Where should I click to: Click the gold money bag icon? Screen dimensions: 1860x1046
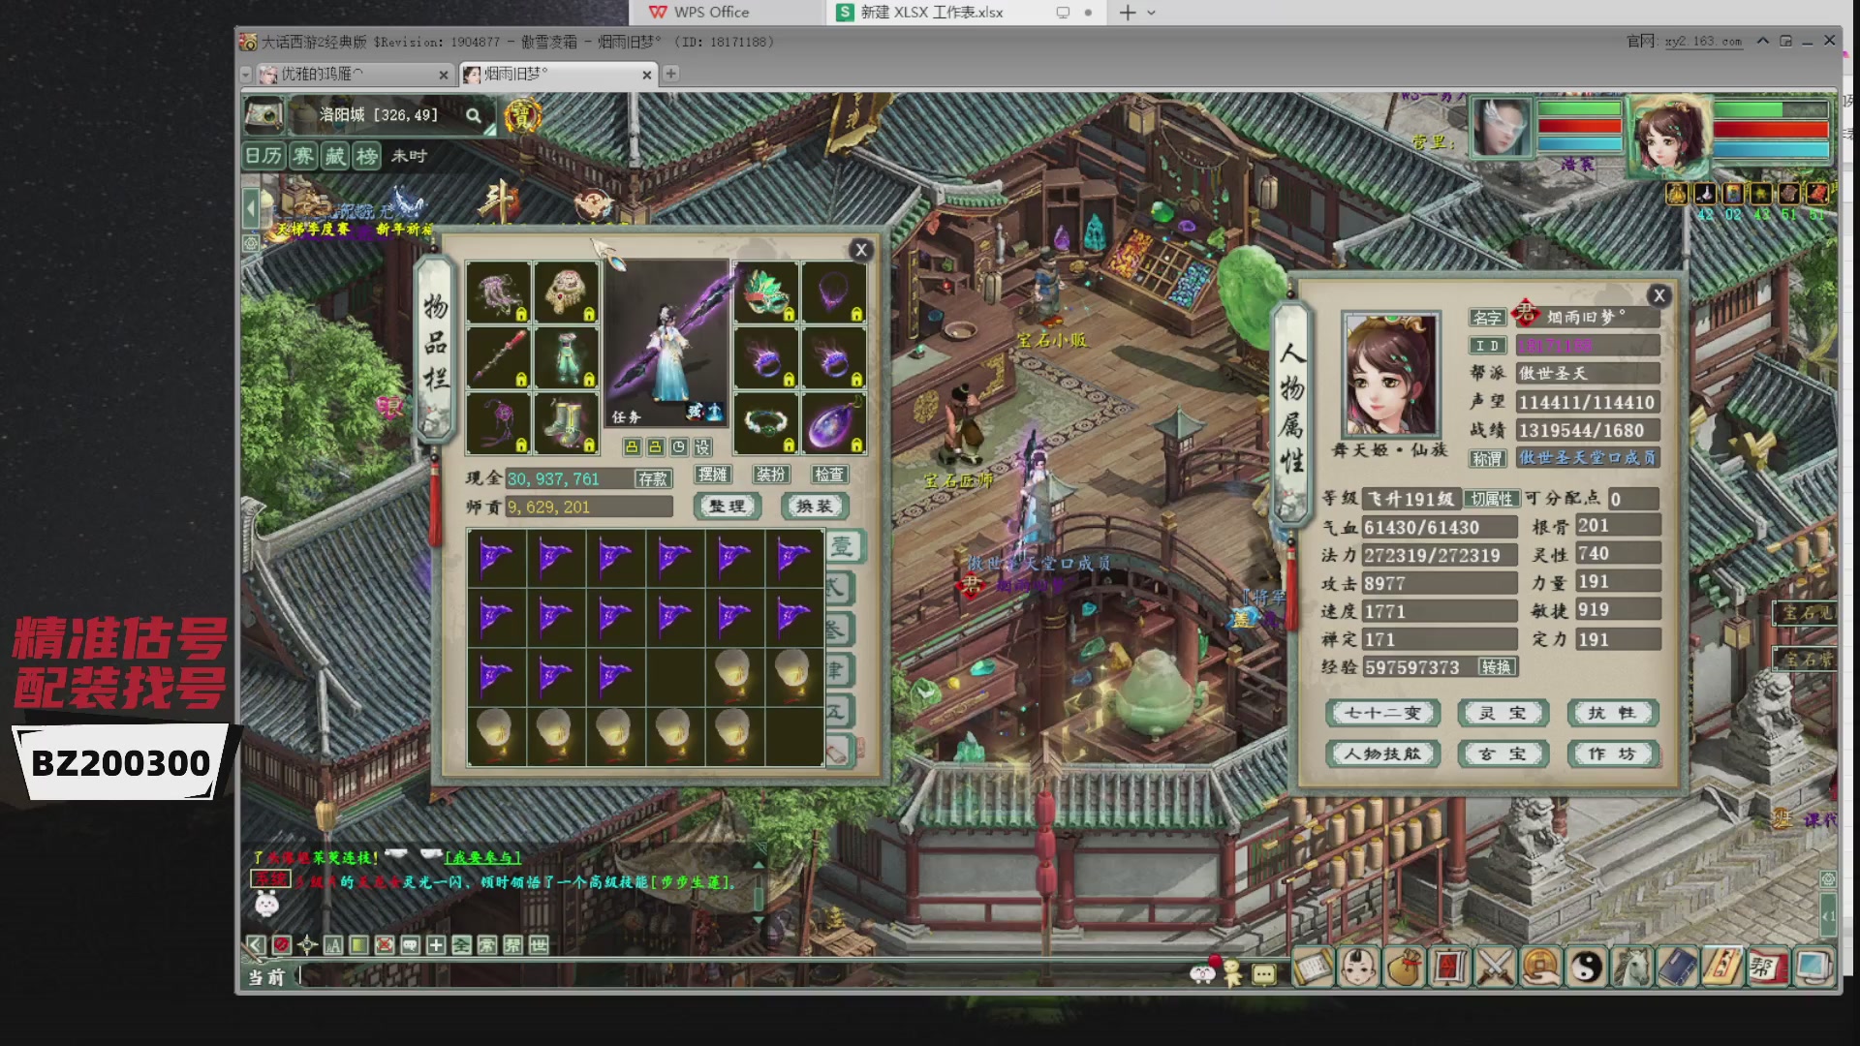point(1404,967)
